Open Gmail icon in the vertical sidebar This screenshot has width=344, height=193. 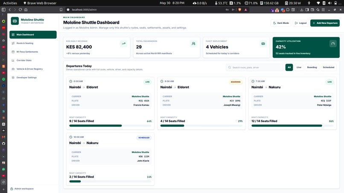(x=3, y=137)
